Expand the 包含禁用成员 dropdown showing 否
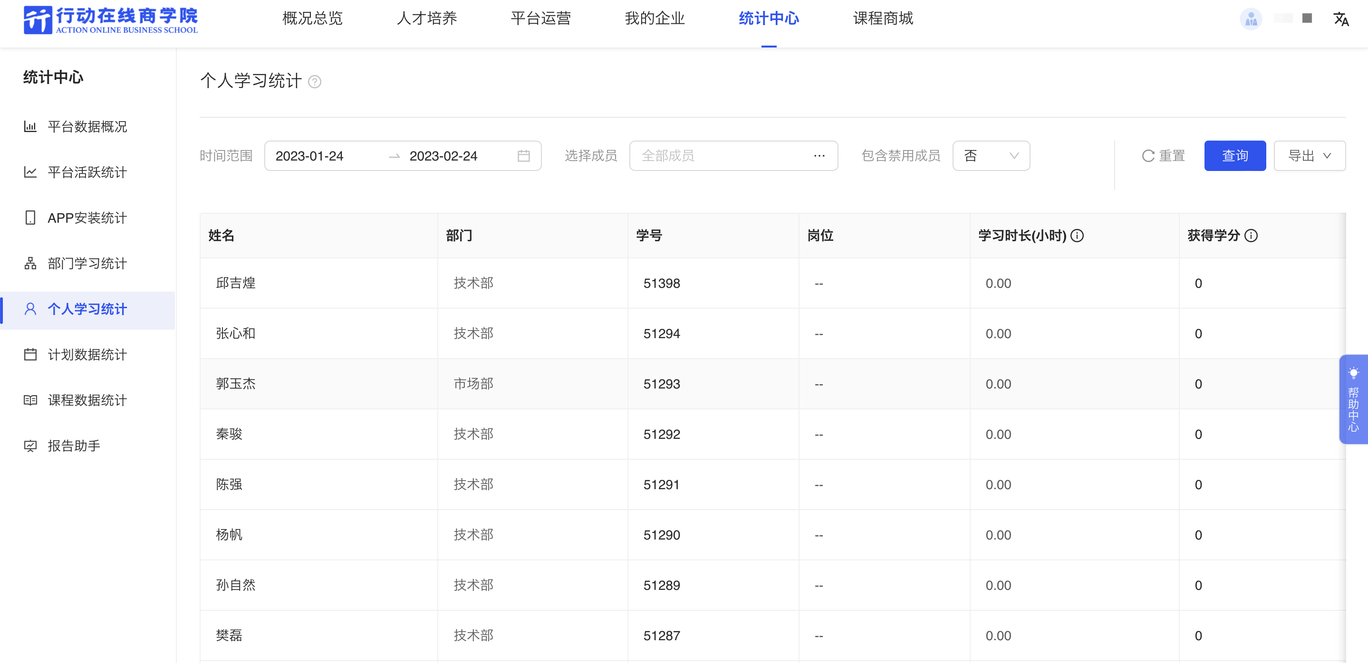 (x=991, y=156)
